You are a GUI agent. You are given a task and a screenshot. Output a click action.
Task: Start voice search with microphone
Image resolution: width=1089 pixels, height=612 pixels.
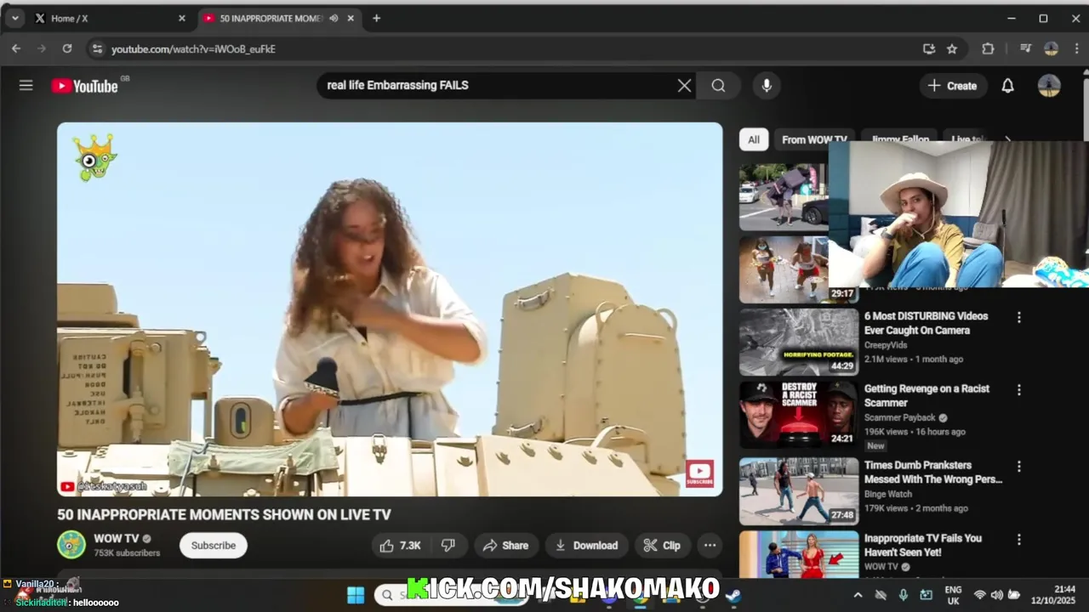[767, 85]
